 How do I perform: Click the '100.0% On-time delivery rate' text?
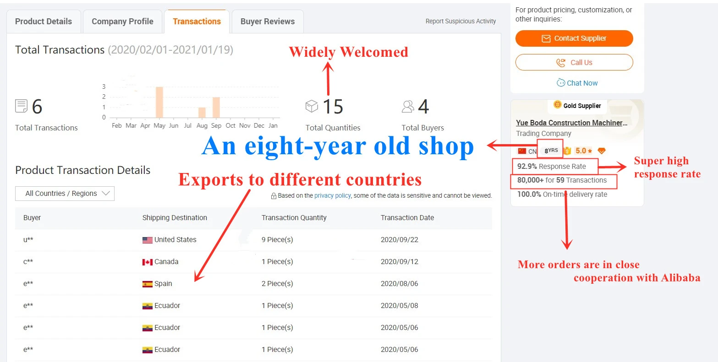[x=562, y=195]
